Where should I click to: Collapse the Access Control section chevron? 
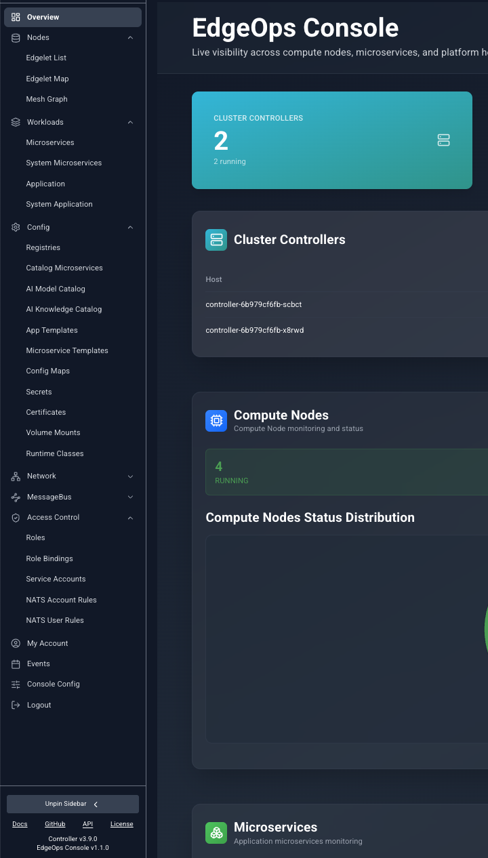pyautogui.click(x=130, y=517)
